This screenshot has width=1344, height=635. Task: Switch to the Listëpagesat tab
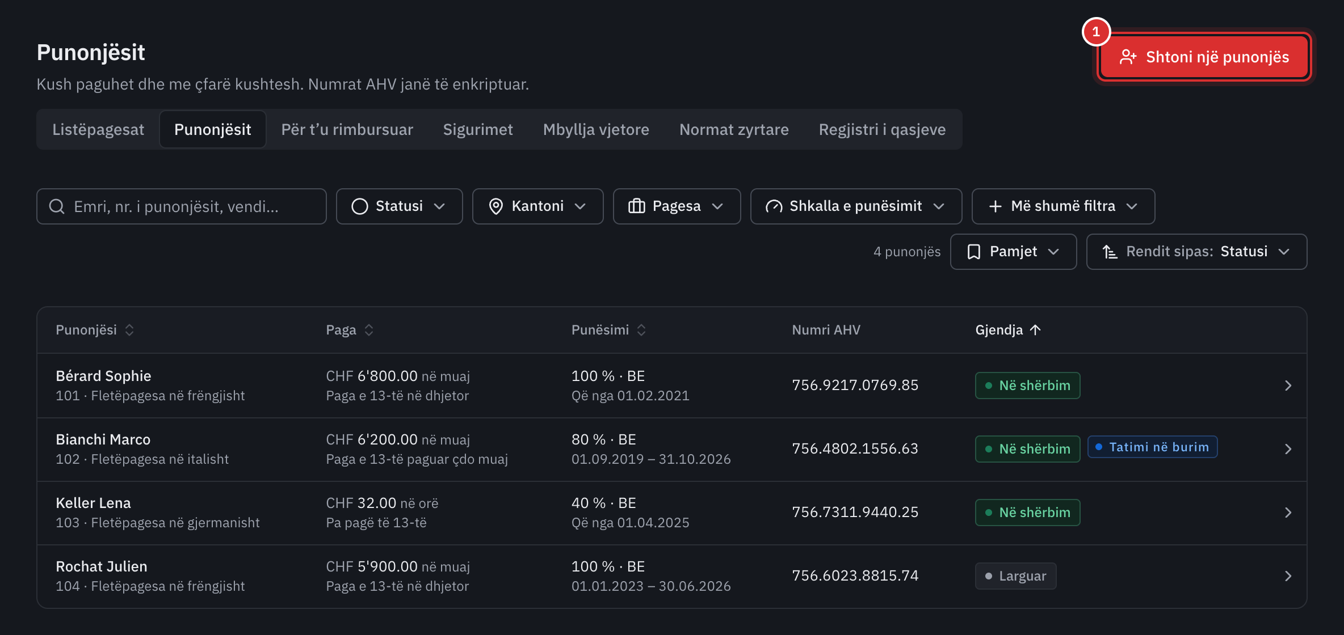click(x=98, y=129)
